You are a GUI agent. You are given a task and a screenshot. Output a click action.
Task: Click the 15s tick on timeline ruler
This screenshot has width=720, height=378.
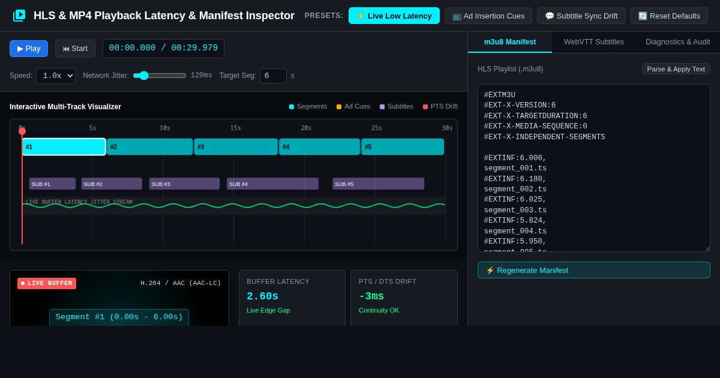pyautogui.click(x=235, y=128)
